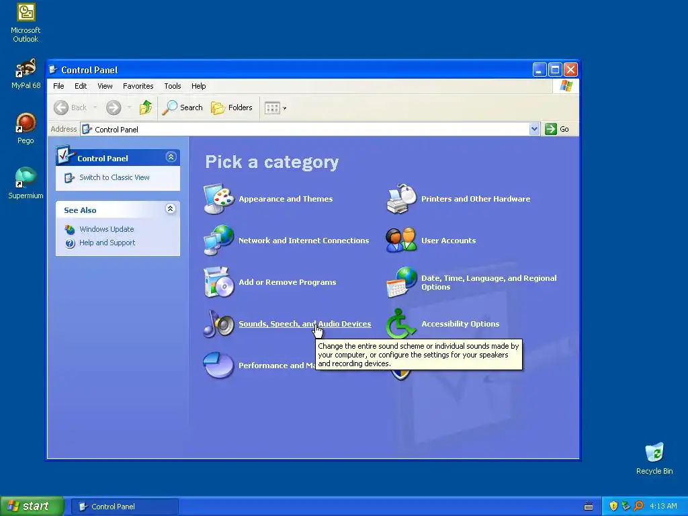Open the Tools menu
Screen dimensions: 688x516
coord(173,86)
